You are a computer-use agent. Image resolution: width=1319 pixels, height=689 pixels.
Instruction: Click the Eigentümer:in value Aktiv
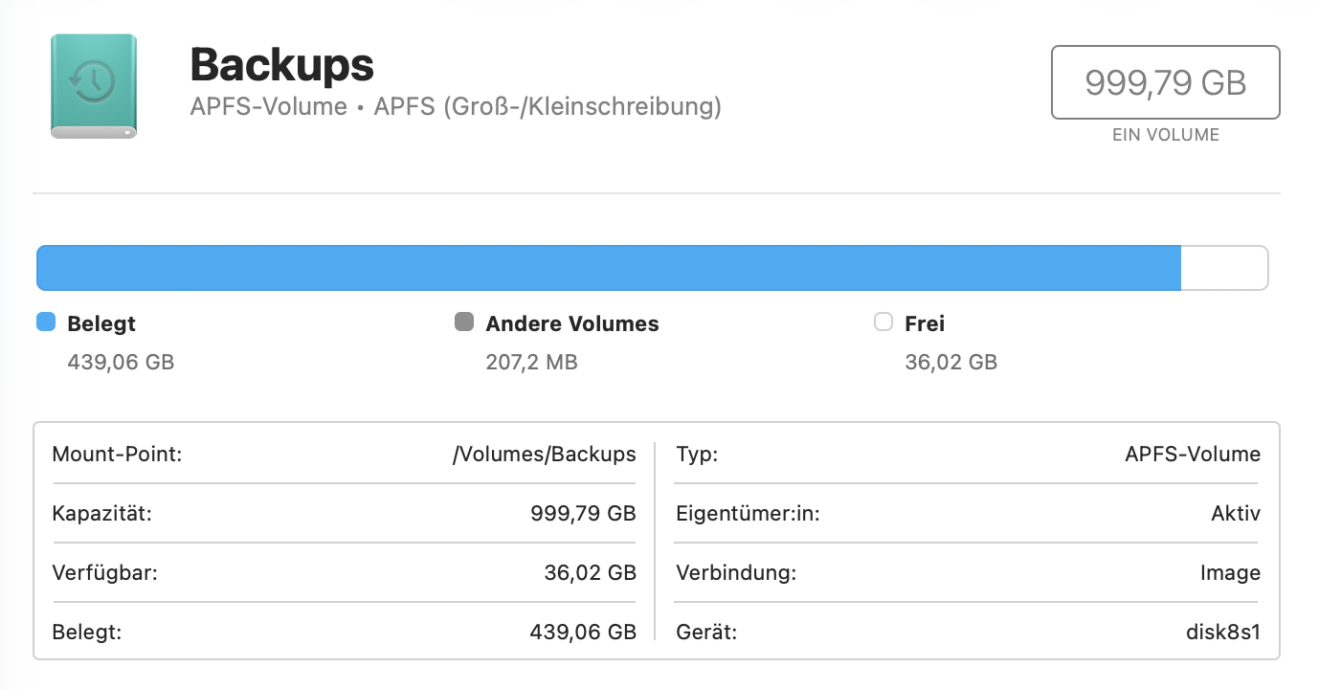point(1236,514)
